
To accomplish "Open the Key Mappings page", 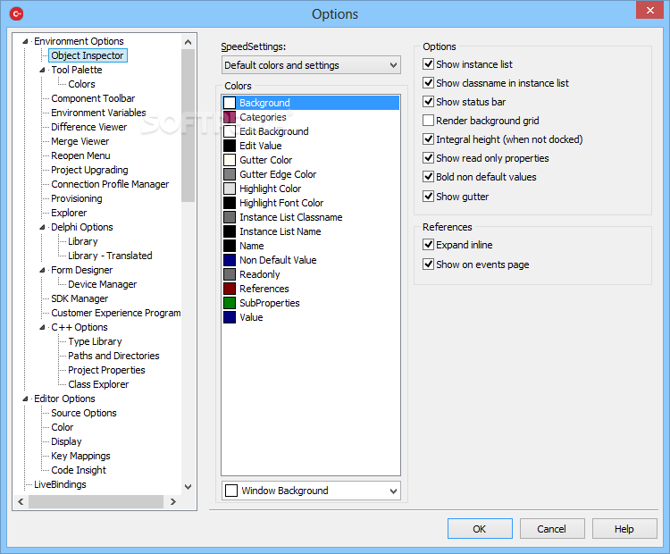I will coord(80,456).
